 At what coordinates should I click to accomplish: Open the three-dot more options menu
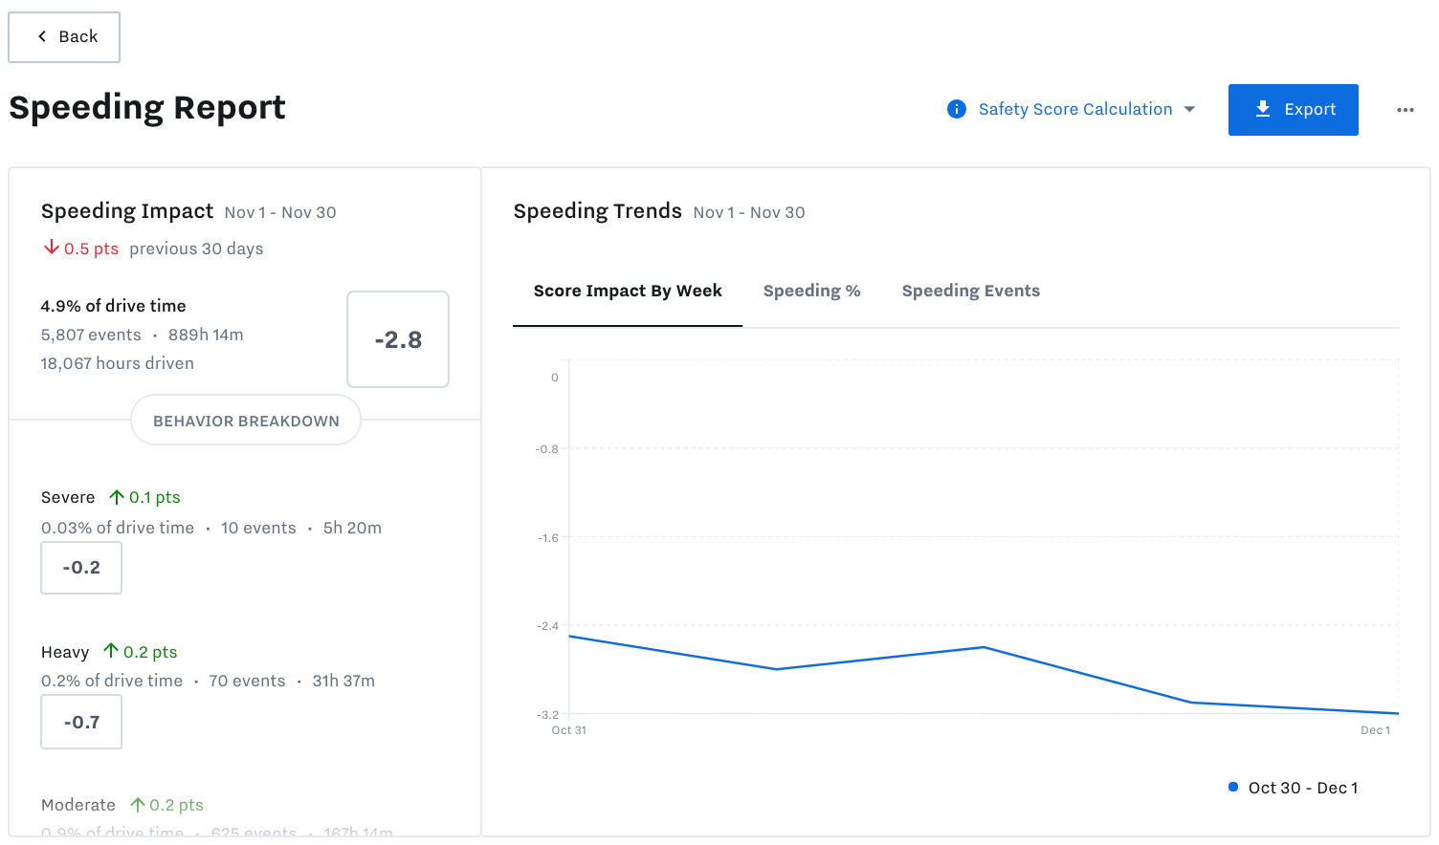pos(1405,110)
